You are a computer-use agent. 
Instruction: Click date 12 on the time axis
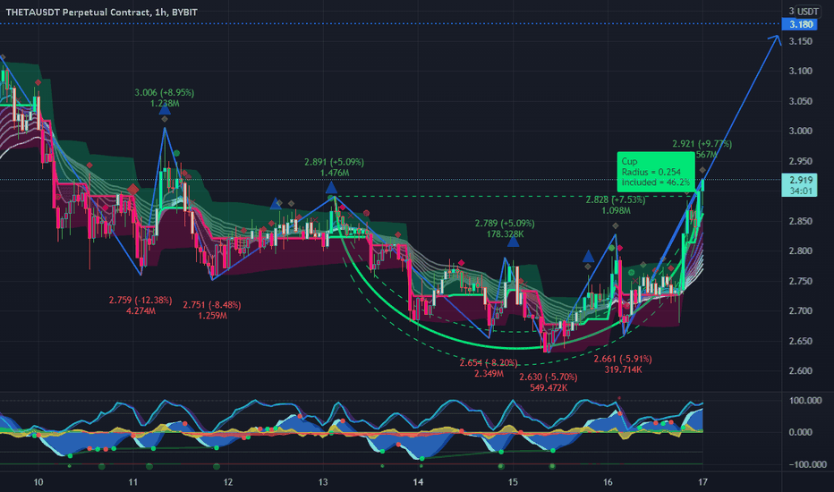tap(228, 482)
